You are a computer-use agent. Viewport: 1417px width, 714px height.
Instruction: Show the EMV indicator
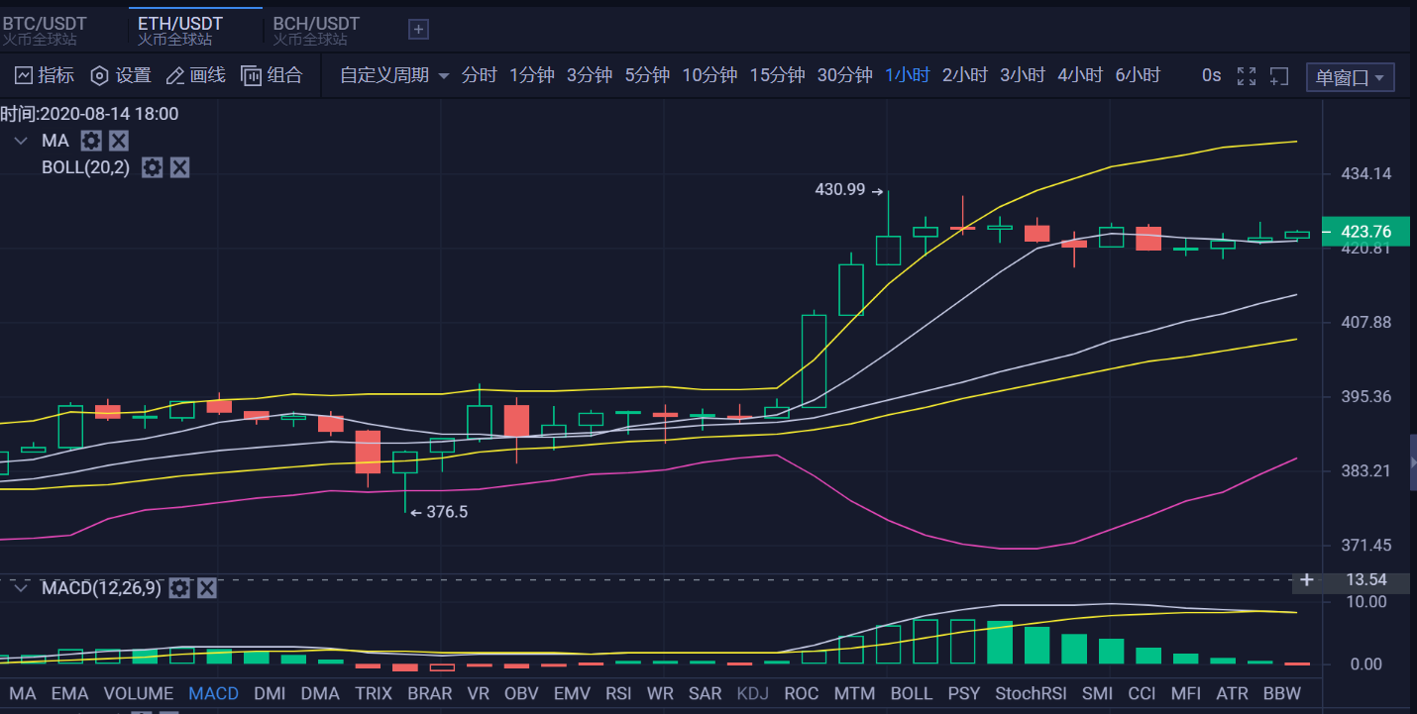pyautogui.click(x=572, y=693)
